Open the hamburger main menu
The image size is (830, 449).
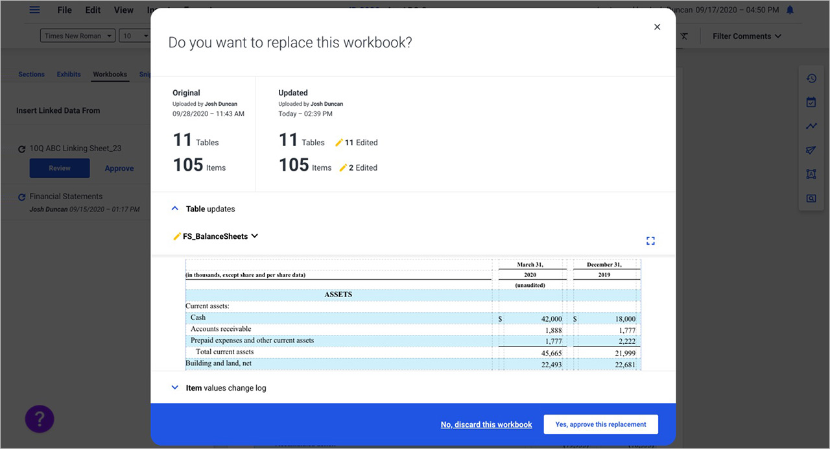34,10
